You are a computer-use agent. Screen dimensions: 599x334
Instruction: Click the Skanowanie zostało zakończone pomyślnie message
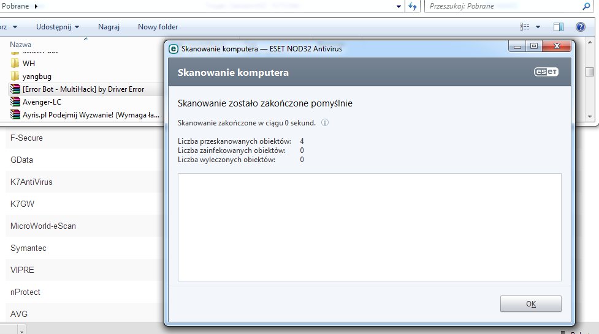pos(265,103)
